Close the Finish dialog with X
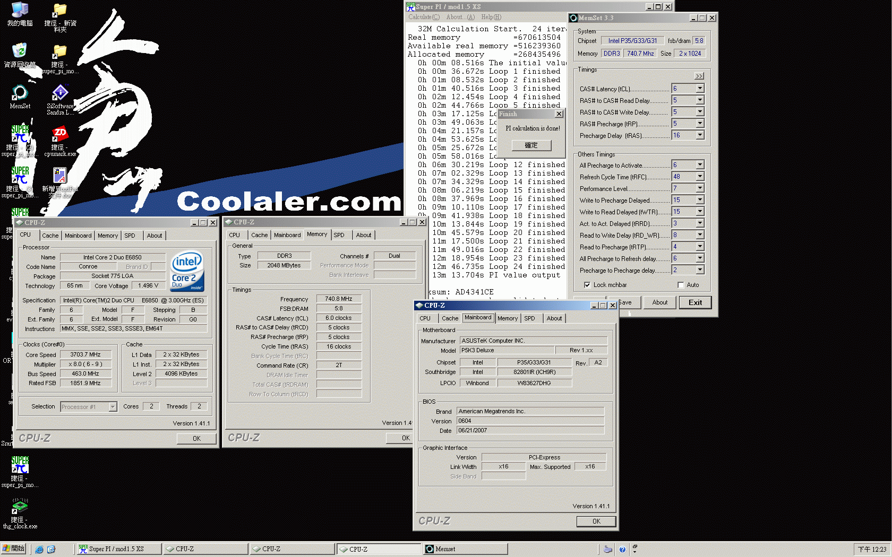892x557 pixels. (559, 114)
